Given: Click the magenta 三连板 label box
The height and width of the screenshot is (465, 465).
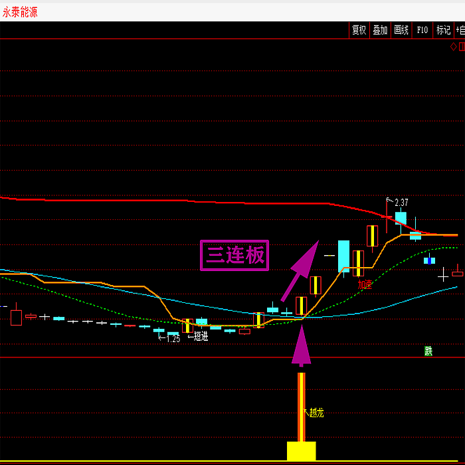Looking at the screenshot, I should point(234,255).
